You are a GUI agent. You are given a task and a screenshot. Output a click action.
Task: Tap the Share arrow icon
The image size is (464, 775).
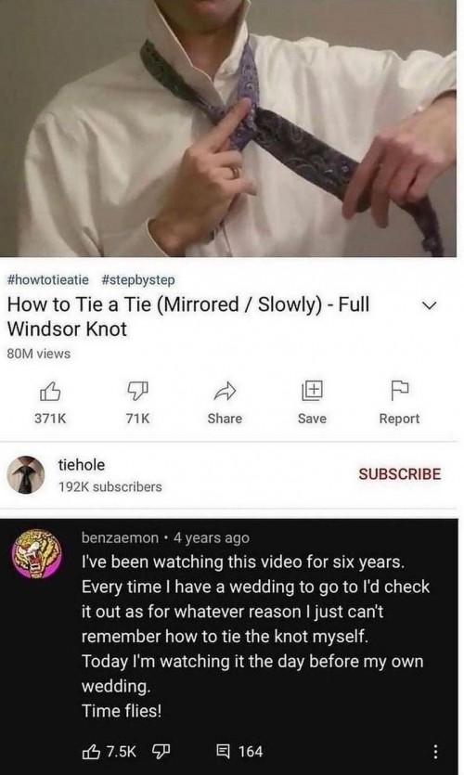tap(225, 392)
